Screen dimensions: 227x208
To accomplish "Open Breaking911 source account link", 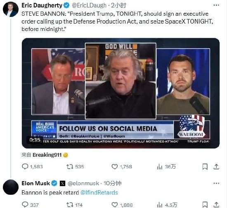I will coord(47,155).
